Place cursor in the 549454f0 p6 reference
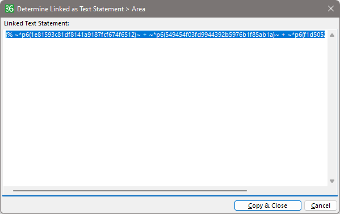 click(x=214, y=35)
